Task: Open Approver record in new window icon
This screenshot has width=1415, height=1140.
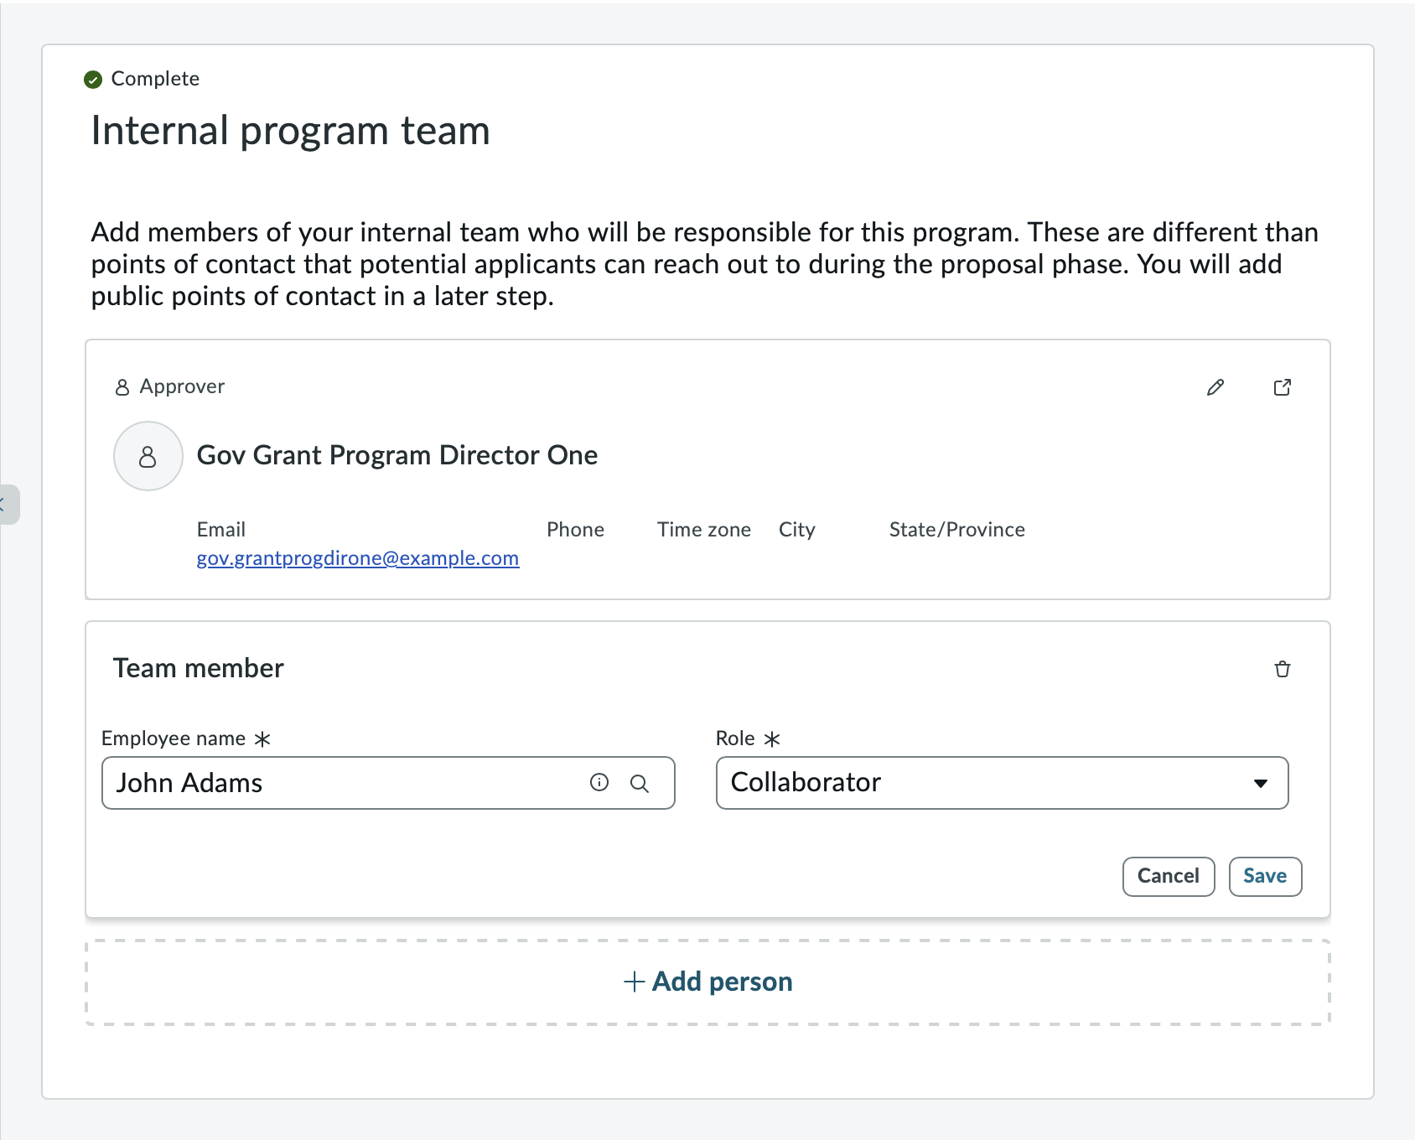Action: 1283,387
